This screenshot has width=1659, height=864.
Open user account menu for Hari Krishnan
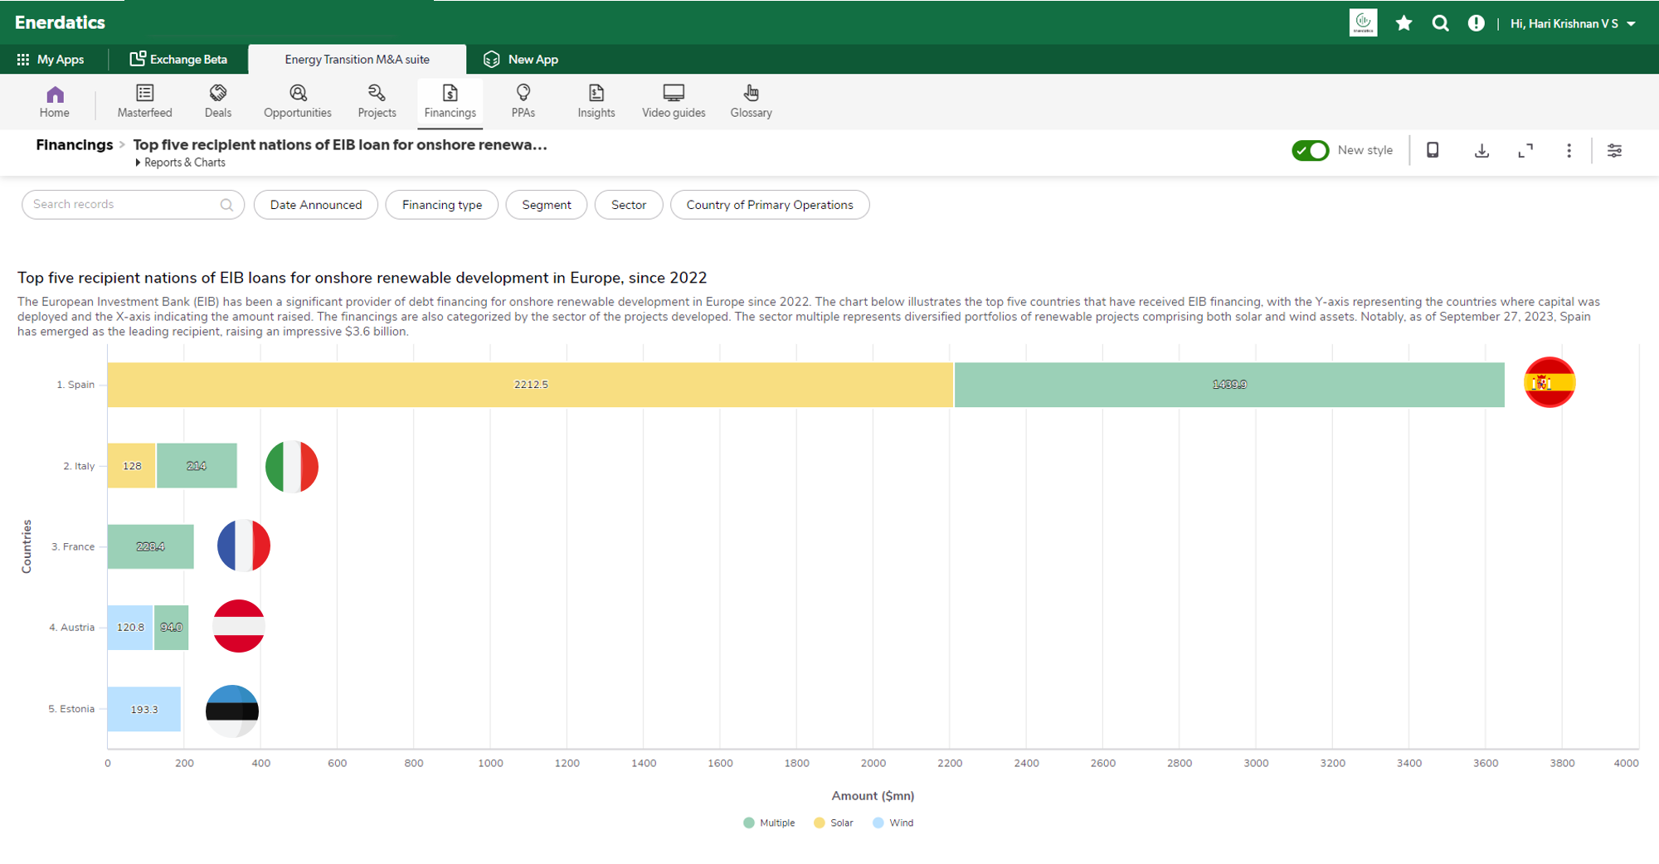(1572, 23)
